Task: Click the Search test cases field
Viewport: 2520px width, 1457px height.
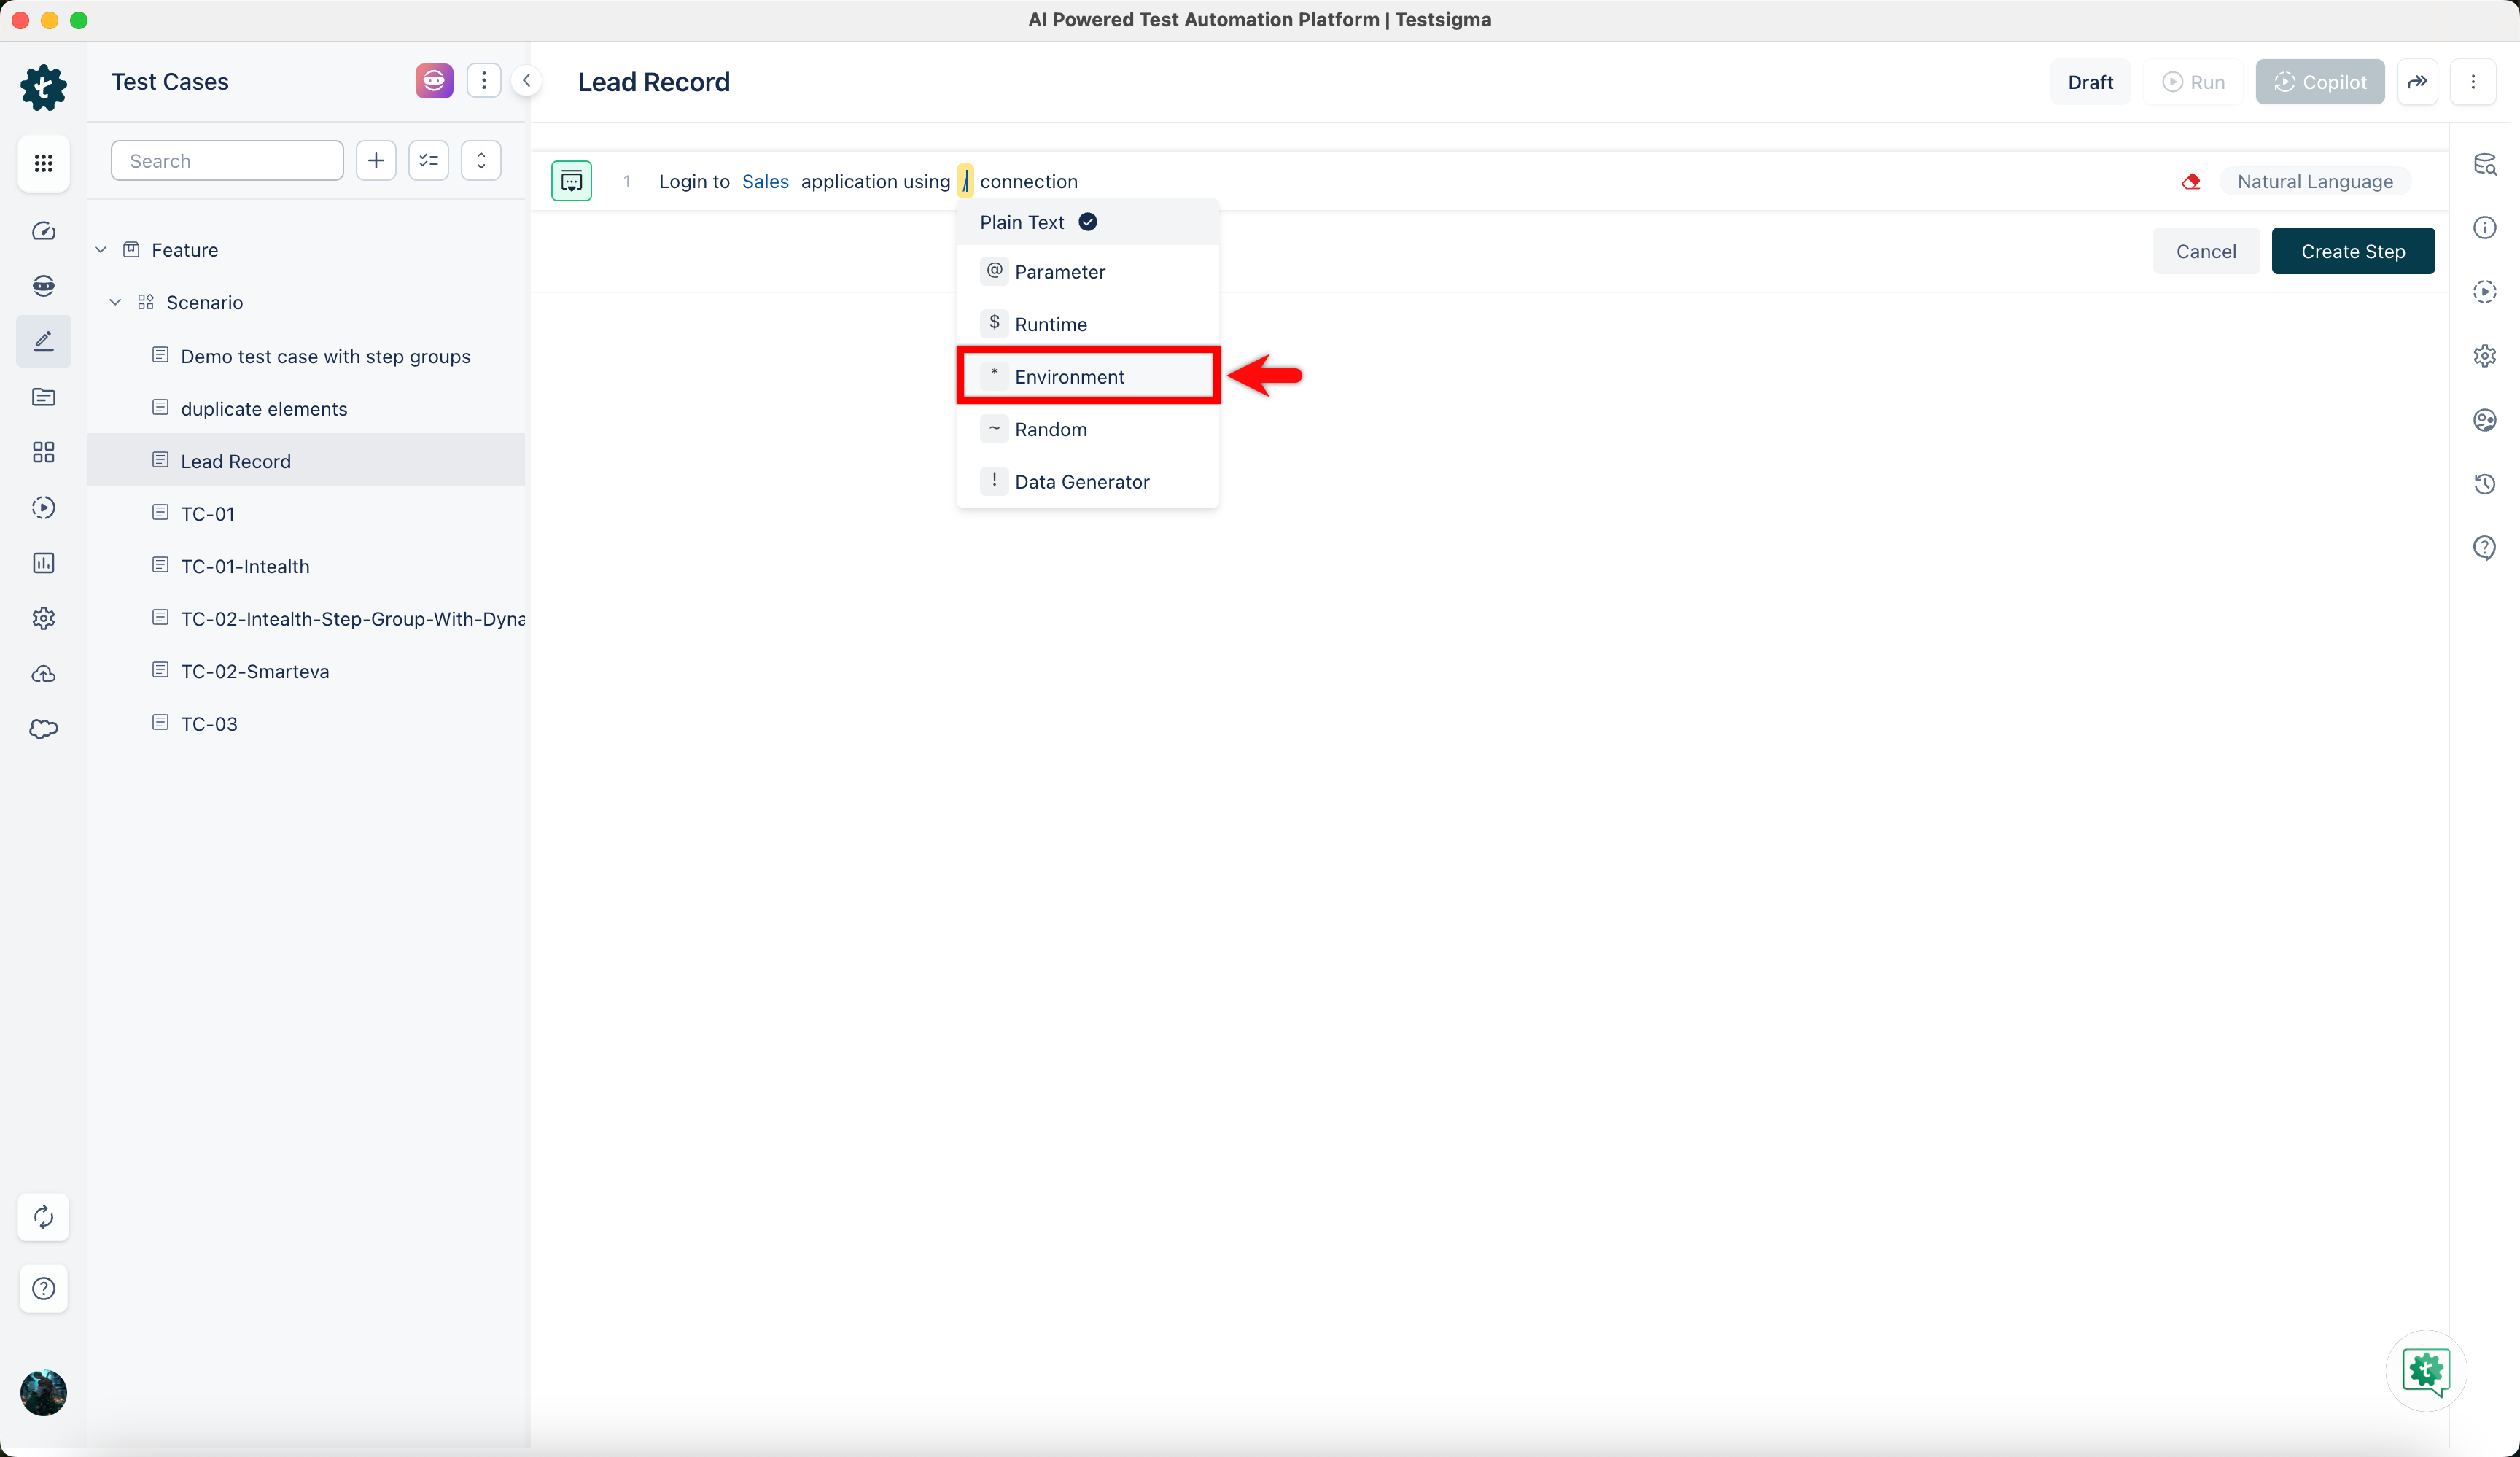Action: point(227,160)
